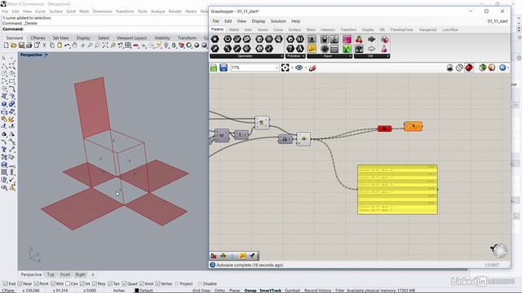This screenshot has width=522, height=293.
Task: Select the Grasshopper wireframe preview icon
Action: click(459, 68)
